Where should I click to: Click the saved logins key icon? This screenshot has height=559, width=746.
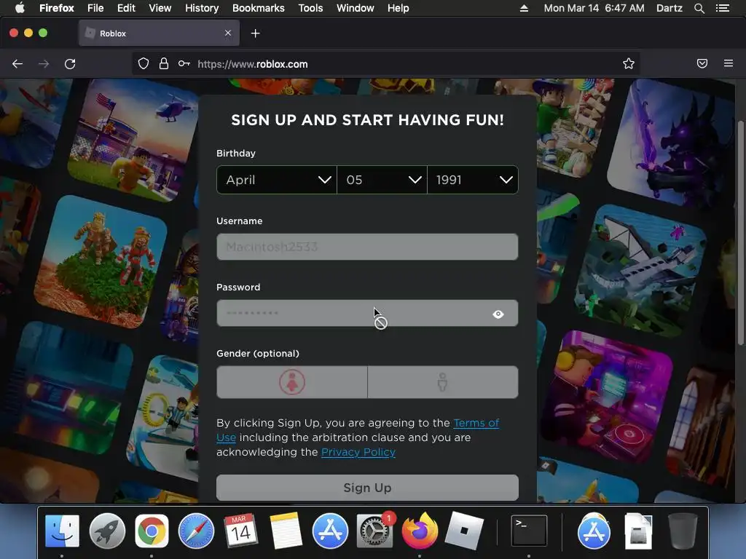[184, 64]
